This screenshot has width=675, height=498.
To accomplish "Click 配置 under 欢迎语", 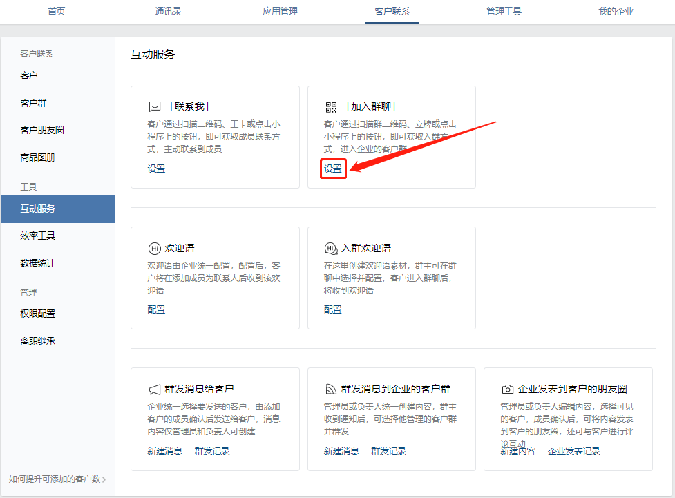I will tap(156, 309).
